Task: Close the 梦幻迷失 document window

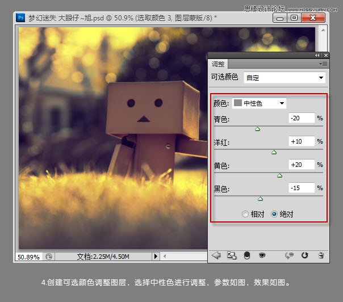Action: 313,18
